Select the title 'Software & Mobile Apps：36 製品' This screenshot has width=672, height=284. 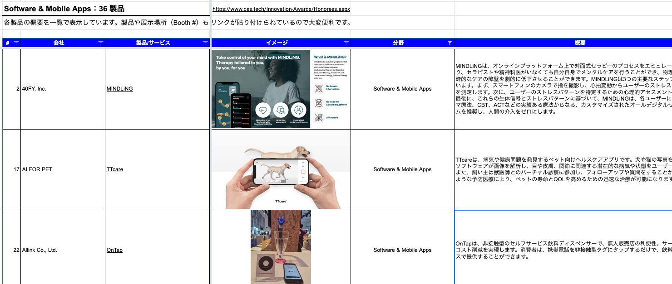coord(64,9)
